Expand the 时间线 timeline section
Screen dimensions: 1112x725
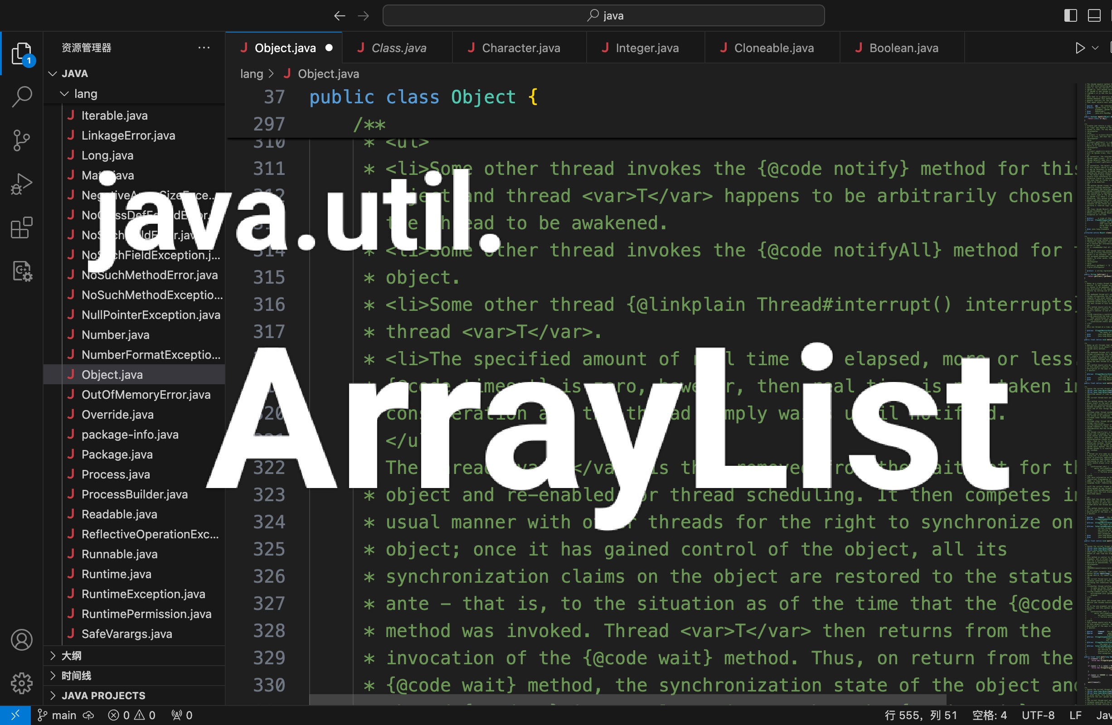tap(134, 676)
